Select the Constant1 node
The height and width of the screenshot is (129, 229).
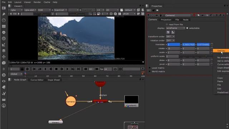click(x=131, y=101)
